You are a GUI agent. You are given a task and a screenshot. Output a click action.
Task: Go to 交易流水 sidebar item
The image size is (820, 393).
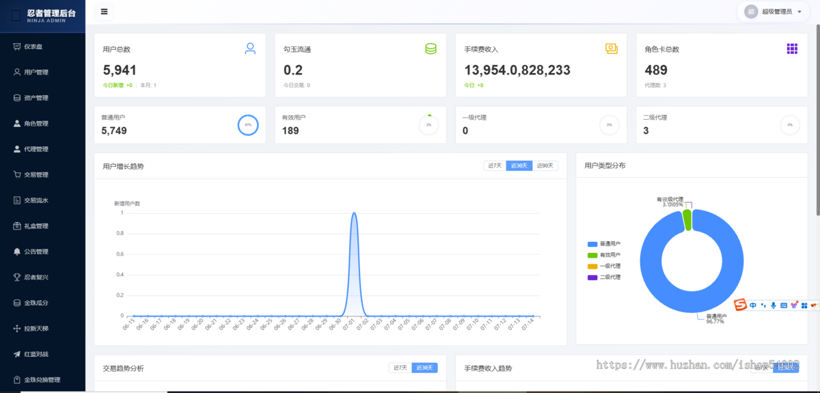42,200
